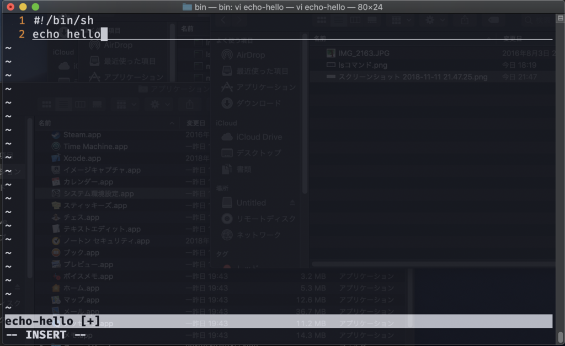565x346 pixels.
Task: Select the list view icon
Action: (338, 20)
